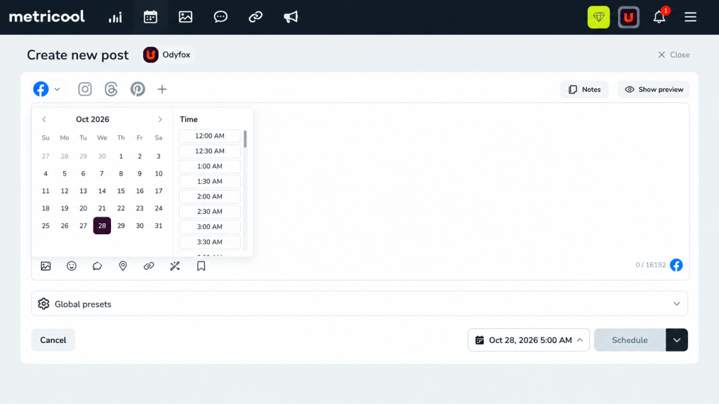Open the notifications bell
Viewport: 719px width, 404px height.
click(x=659, y=18)
